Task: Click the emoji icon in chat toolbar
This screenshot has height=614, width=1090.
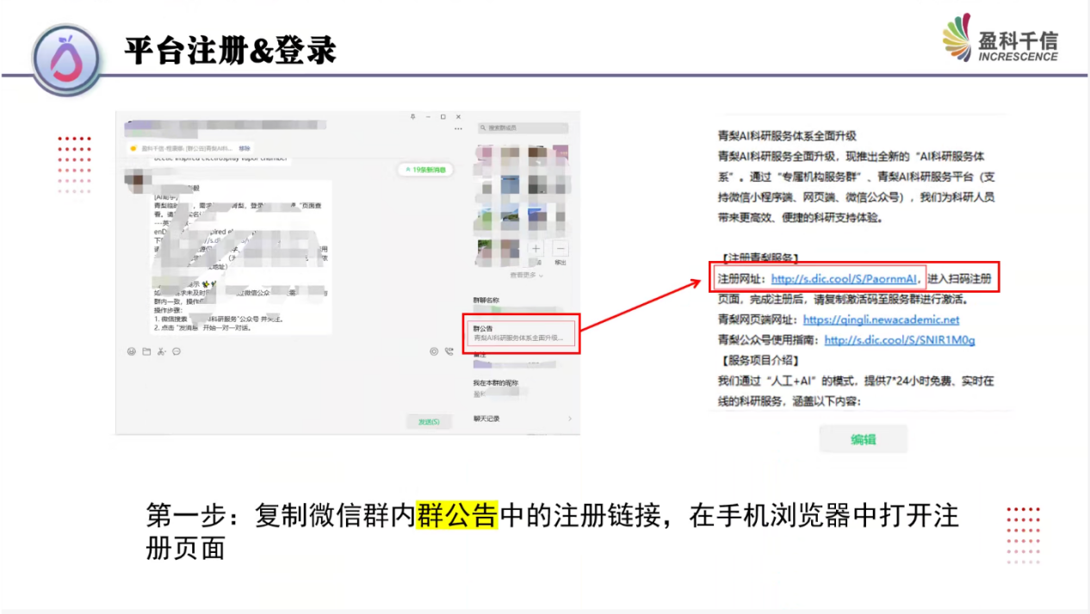Action: pos(132,351)
